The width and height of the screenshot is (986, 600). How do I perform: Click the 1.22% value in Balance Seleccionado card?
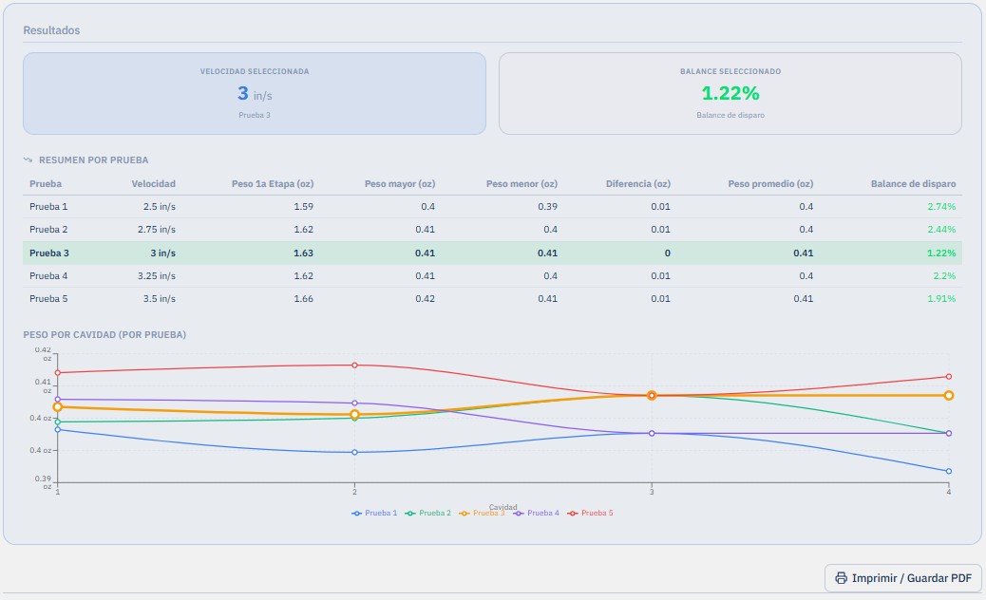pos(730,93)
